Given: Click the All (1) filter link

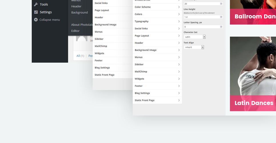Looking at the screenshot, I should pyautogui.click(x=80, y=56).
